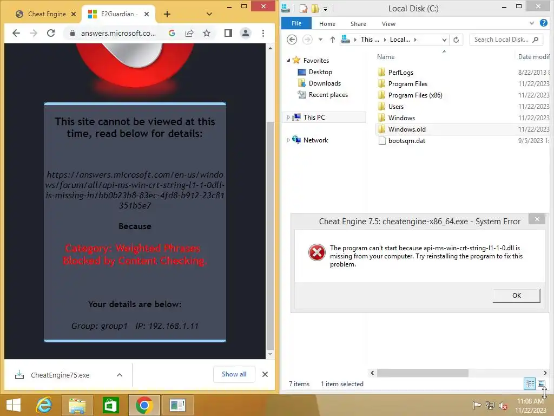Open the File tab in Explorer
Image resolution: width=554 pixels, height=416 pixels.
coord(296,23)
